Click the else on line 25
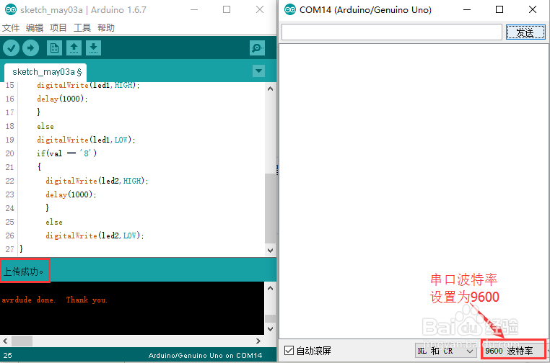The height and width of the screenshot is (363, 550). pyautogui.click(x=54, y=223)
